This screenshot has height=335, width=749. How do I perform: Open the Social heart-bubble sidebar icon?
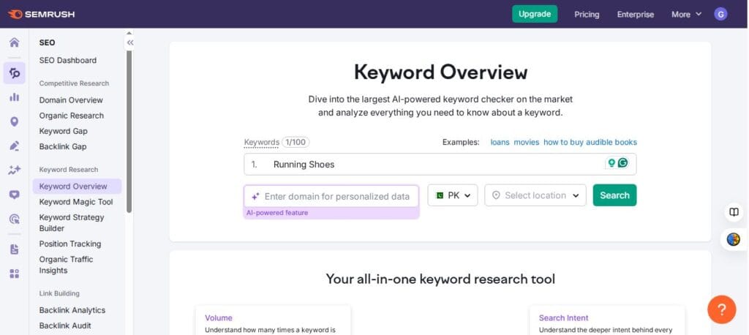15,195
